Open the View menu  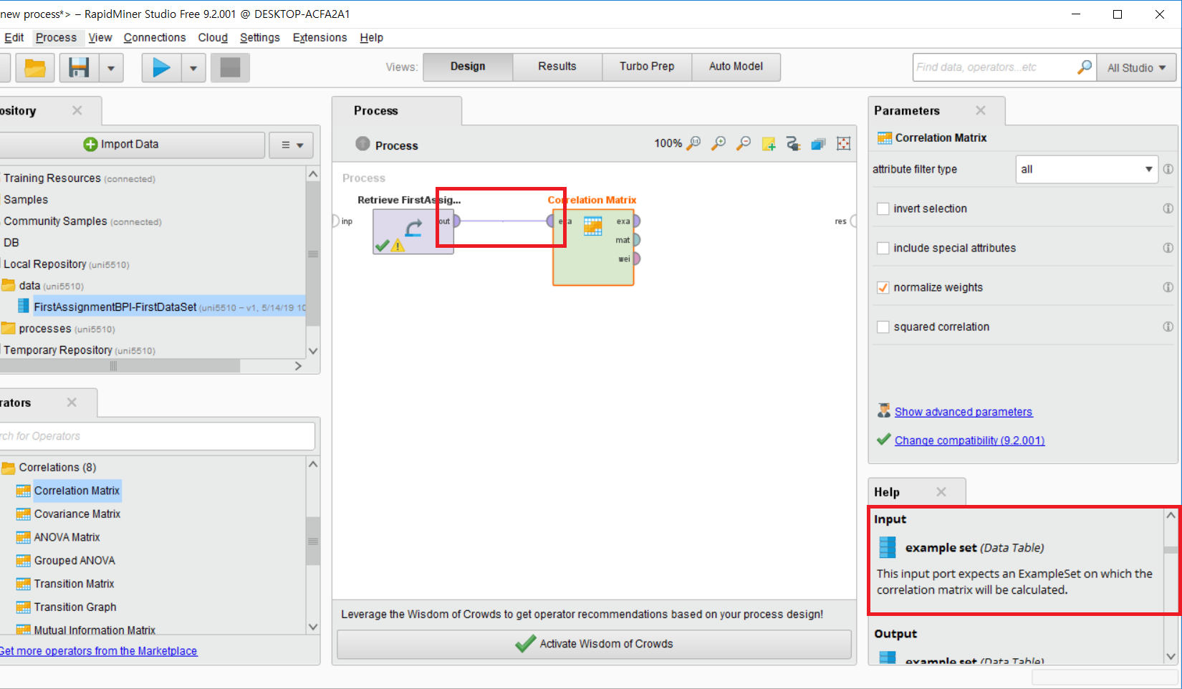tap(100, 37)
